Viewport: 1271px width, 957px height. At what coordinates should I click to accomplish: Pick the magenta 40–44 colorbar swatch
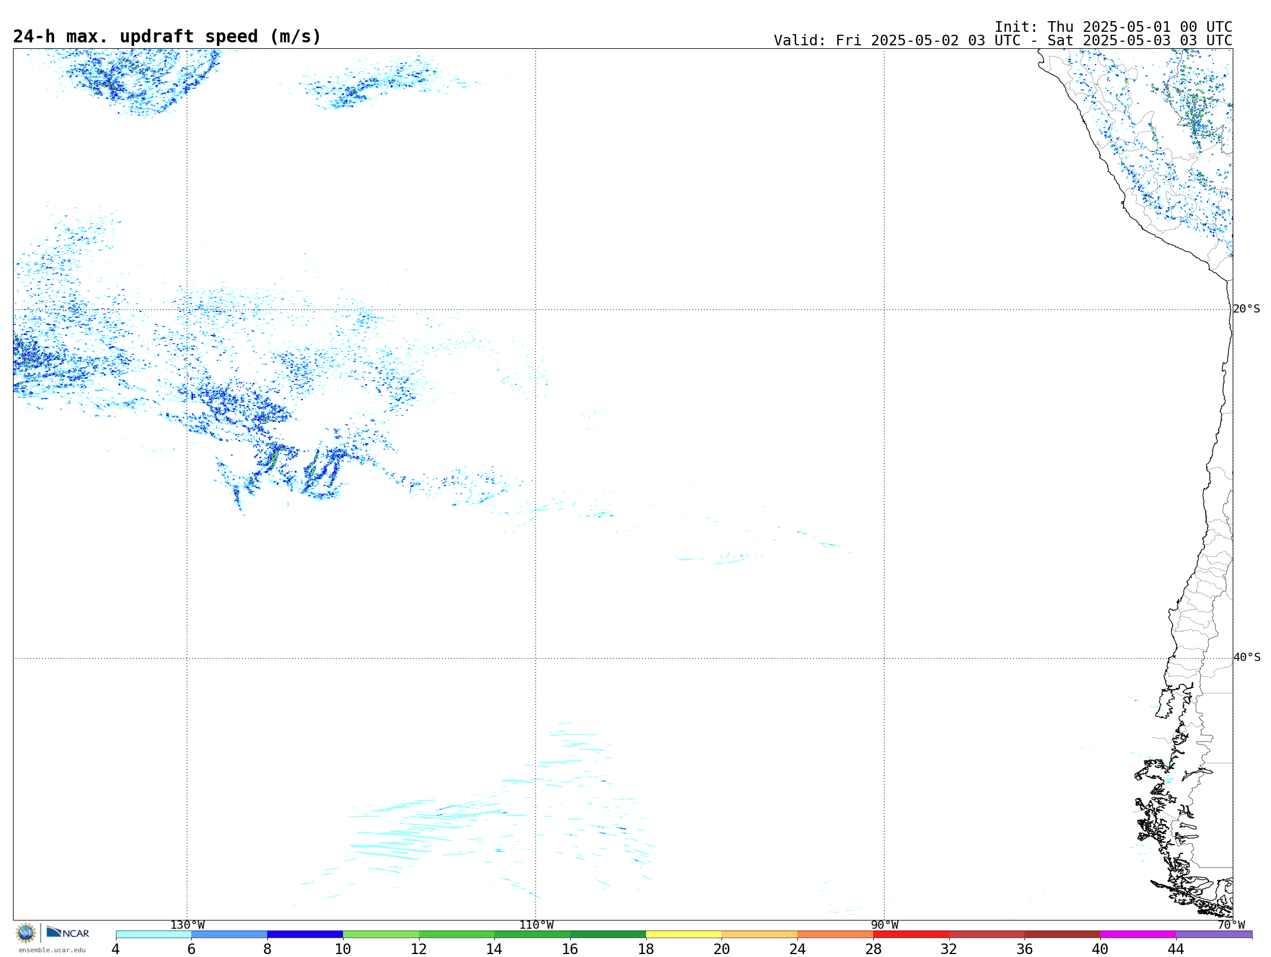[x=1139, y=935]
